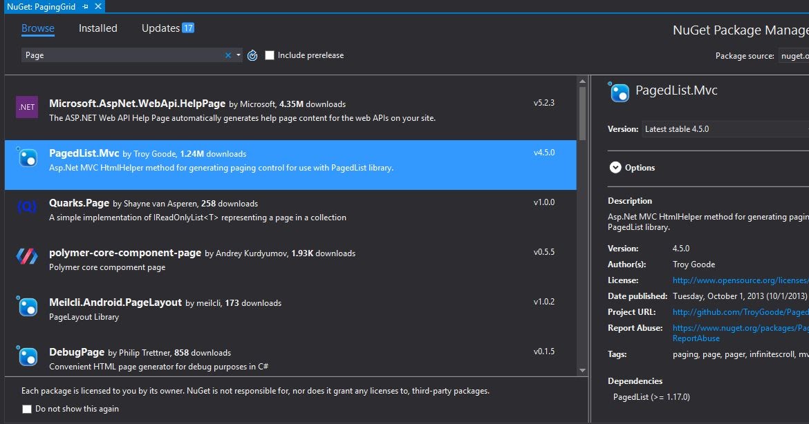809x424 pixels.
Task: Click the Quarks.Page package icon
Action: 26,207
